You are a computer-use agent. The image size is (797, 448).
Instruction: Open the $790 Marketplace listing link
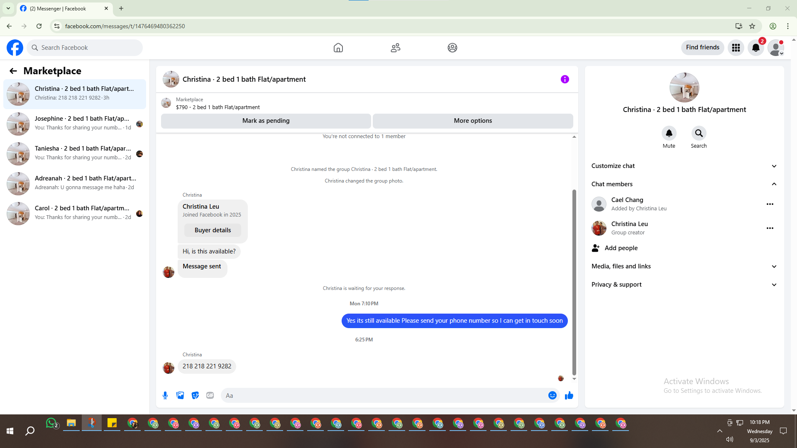coord(218,107)
